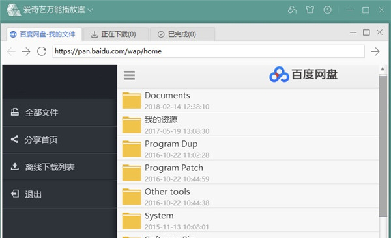Open the Other tools folder icon
Screen dimensions: 391x247
[132, 197]
